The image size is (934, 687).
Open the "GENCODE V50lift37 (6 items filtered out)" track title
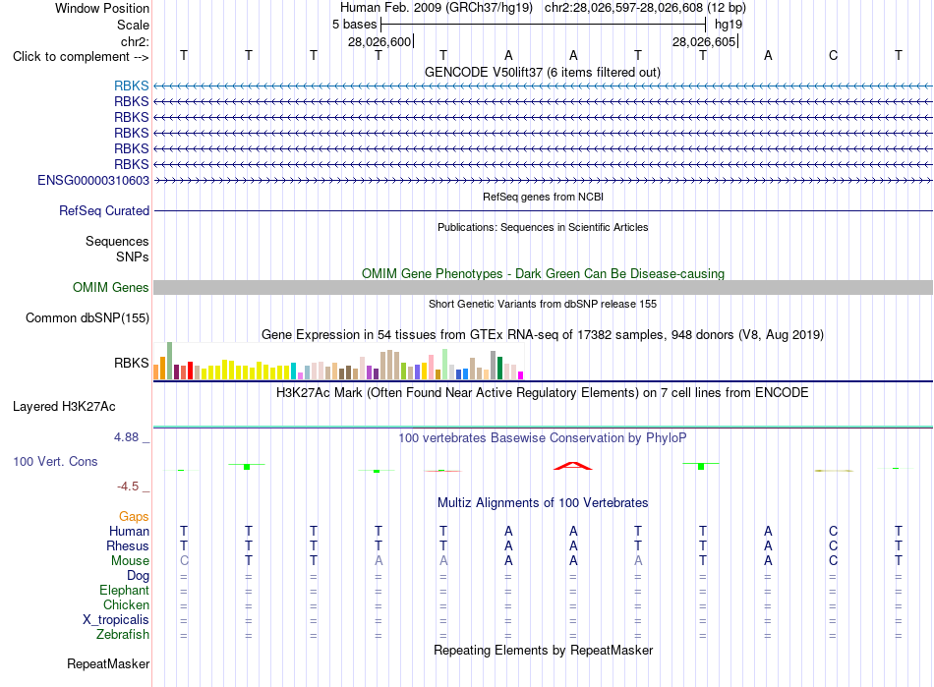pos(542,72)
